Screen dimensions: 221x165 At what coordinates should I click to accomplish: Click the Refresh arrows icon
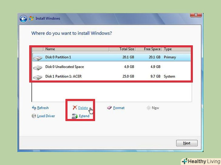click(34, 108)
